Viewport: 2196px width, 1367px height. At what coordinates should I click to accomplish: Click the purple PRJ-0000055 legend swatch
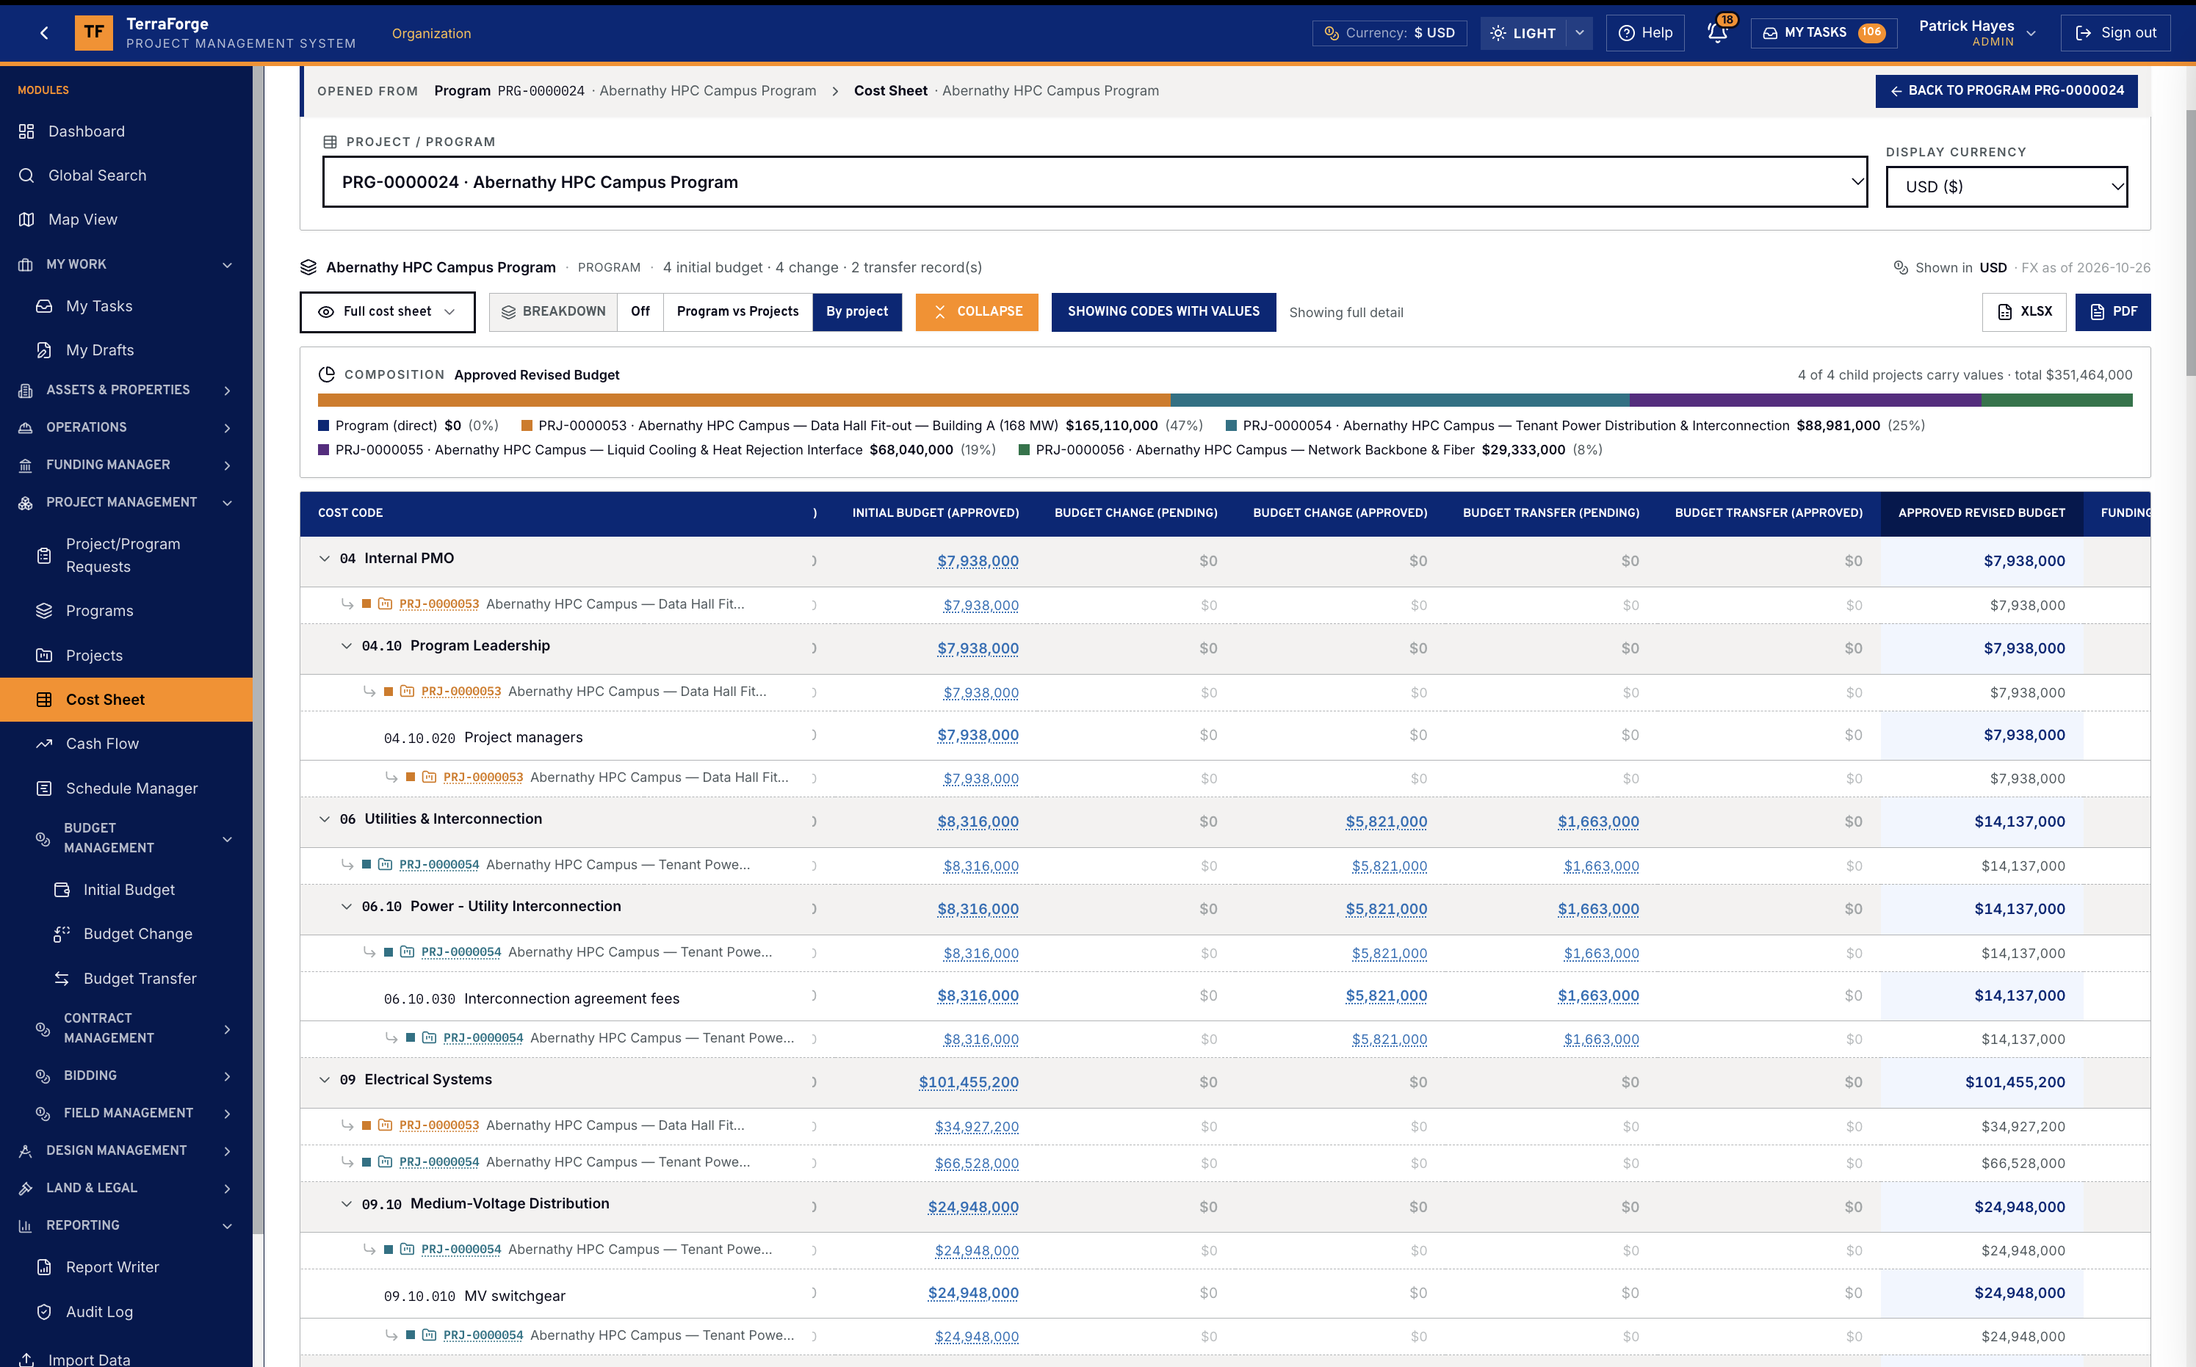click(x=324, y=449)
